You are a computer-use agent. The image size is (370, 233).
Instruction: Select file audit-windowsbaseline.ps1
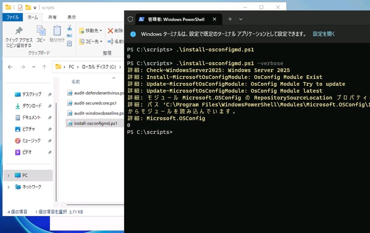coord(95,113)
